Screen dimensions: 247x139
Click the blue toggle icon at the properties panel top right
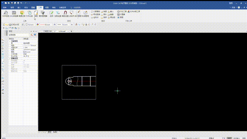coord(35,35)
